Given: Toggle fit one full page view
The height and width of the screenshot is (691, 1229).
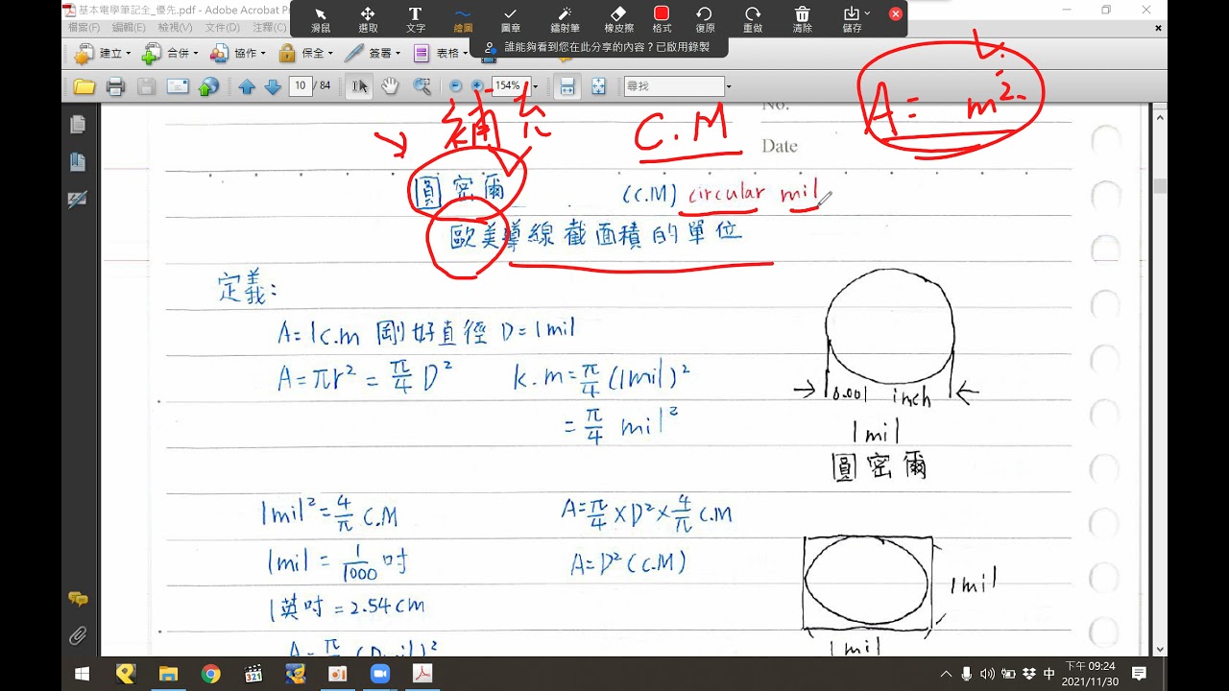Looking at the screenshot, I should point(599,86).
